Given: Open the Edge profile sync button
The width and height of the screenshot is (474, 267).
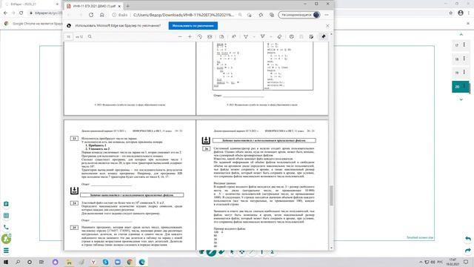Looking at the screenshot, I should (x=299, y=15).
